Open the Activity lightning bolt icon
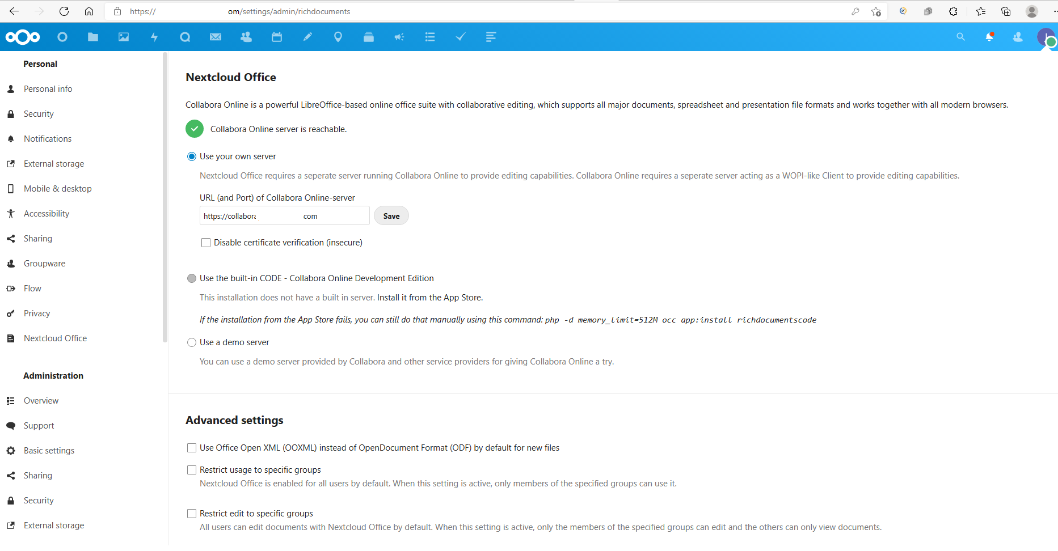1058x551 pixels. (154, 37)
